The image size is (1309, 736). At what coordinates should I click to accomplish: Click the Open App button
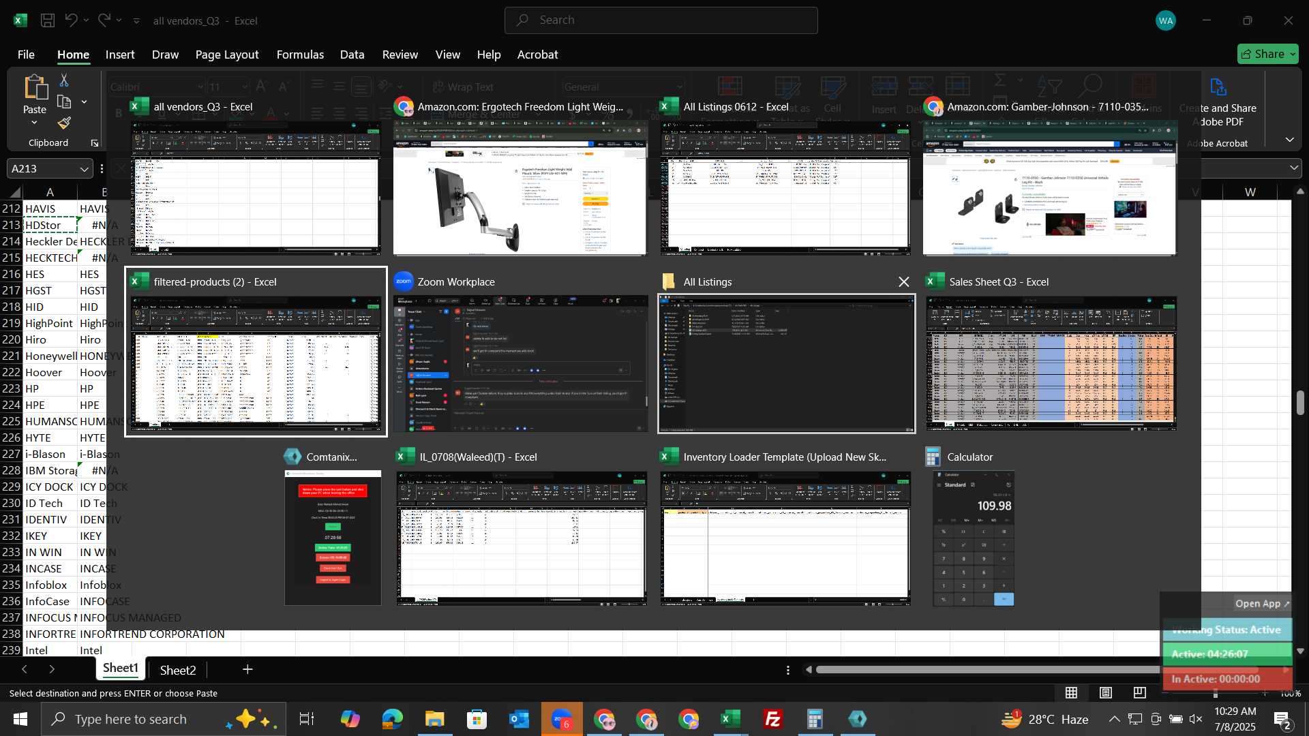(x=1263, y=604)
